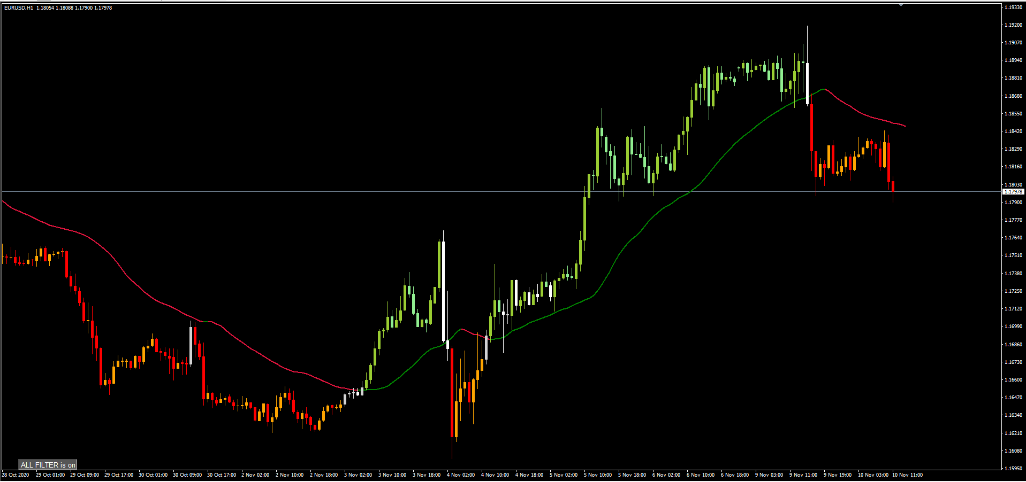Click the '2 Nov 10:00' time label
The image size is (1026, 482).
coord(290,475)
